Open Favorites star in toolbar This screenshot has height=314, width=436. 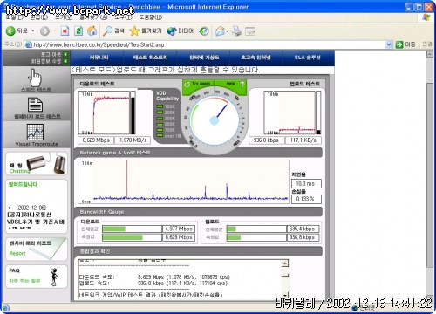coord(134,31)
